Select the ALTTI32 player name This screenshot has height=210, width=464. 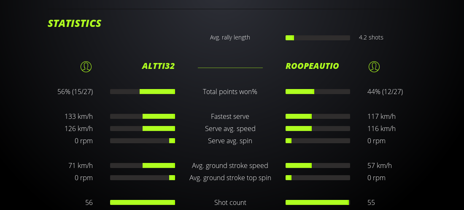pos(158,66)
